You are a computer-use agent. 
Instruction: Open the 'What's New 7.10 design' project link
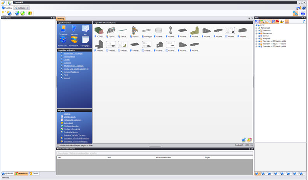(73, 54)
